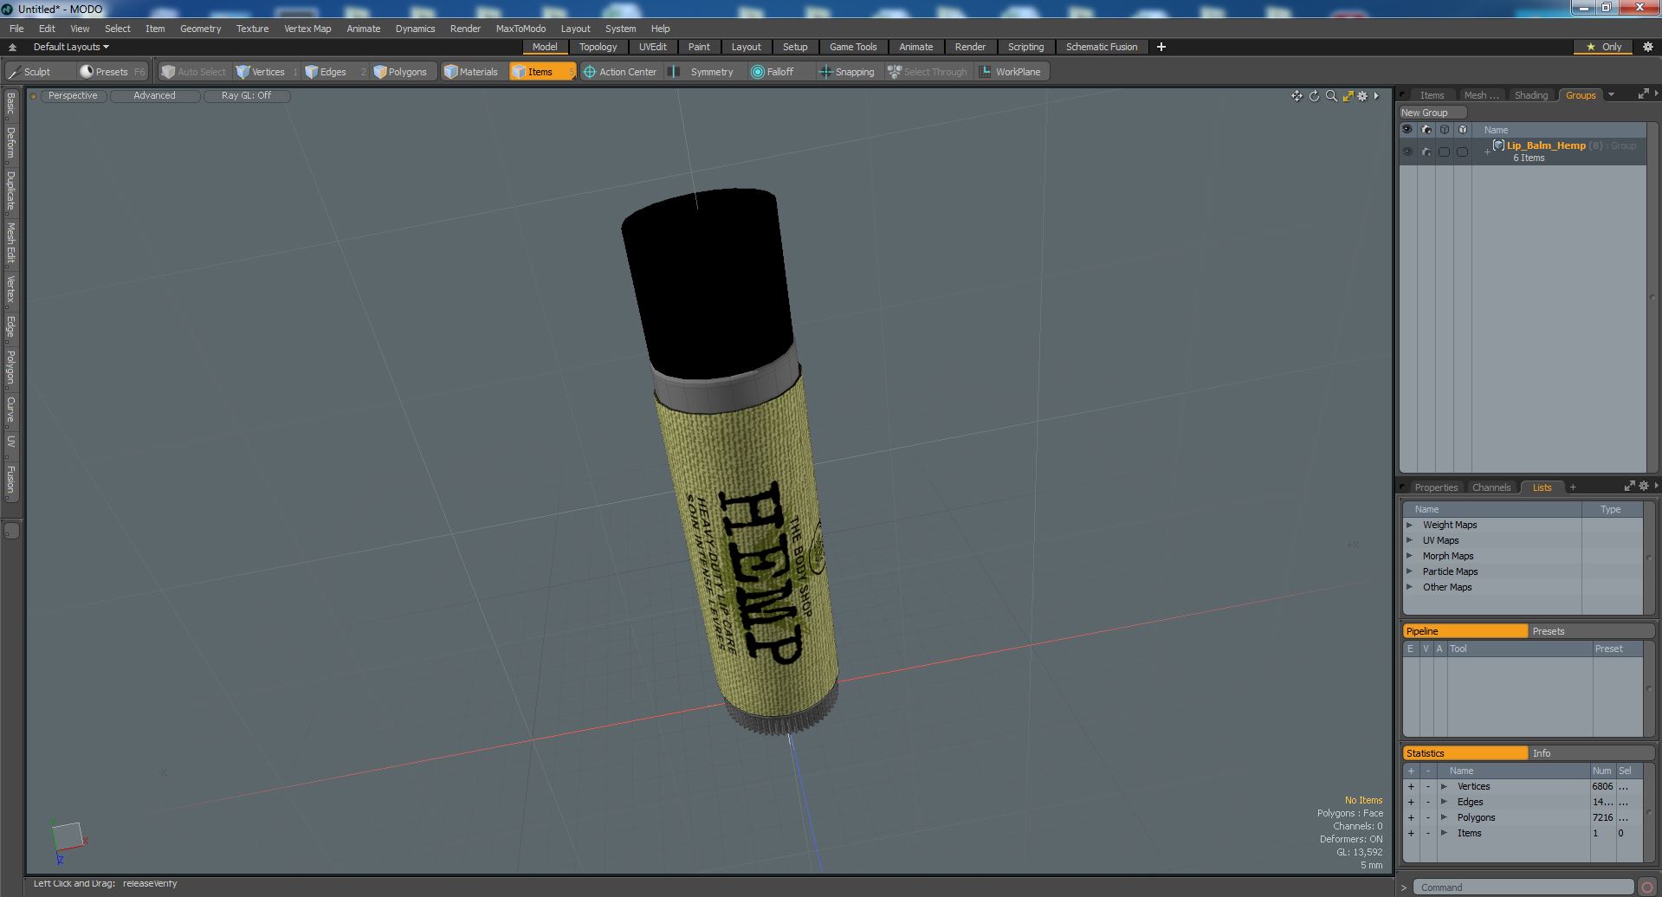
Task: Toggle Select Through mode
Action: [x=928, y=72]
